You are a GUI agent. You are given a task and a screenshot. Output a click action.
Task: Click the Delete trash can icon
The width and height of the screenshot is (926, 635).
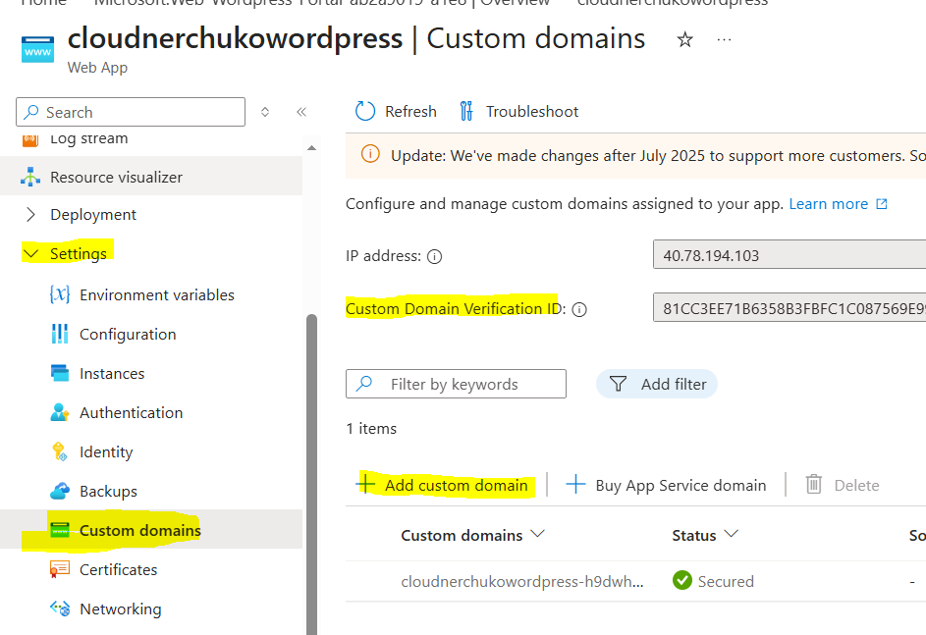pos(814,484)
